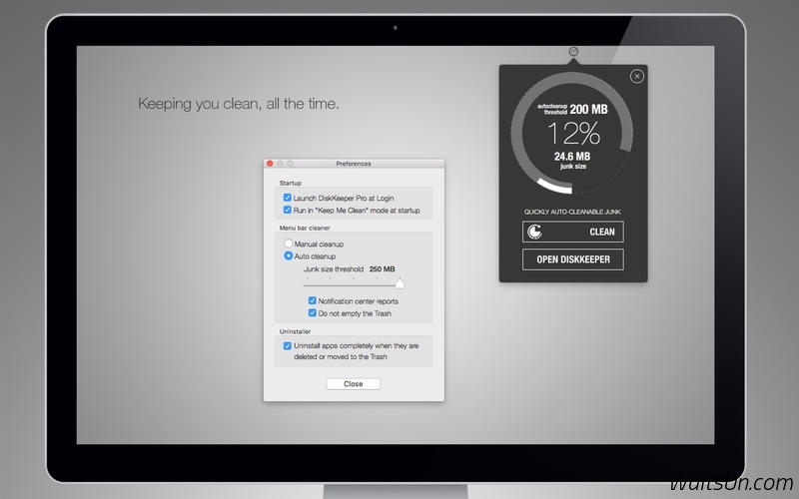
Task: Click the 200 MB autocleanup threshold value
Action: (588, 109)
